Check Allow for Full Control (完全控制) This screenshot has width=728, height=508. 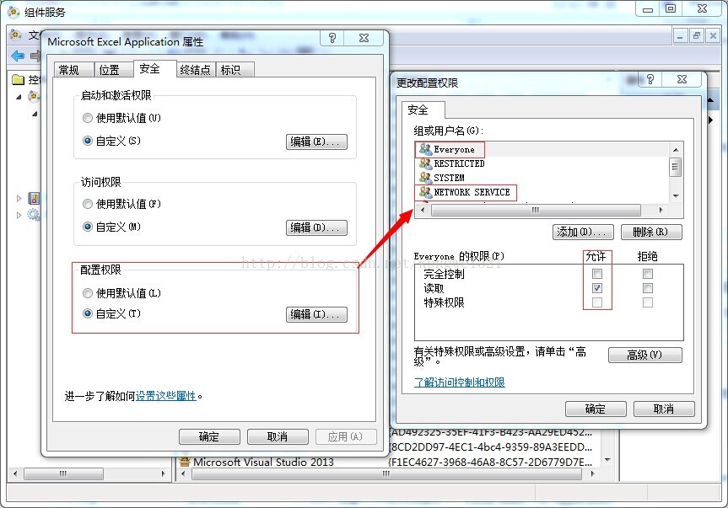tap(597, 274)
